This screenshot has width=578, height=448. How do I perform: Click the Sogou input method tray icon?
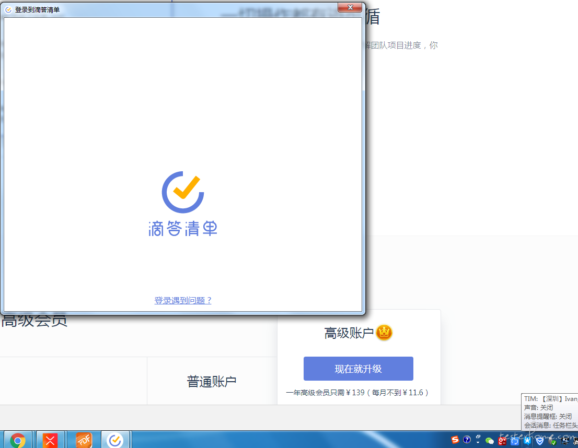point(455,440)
